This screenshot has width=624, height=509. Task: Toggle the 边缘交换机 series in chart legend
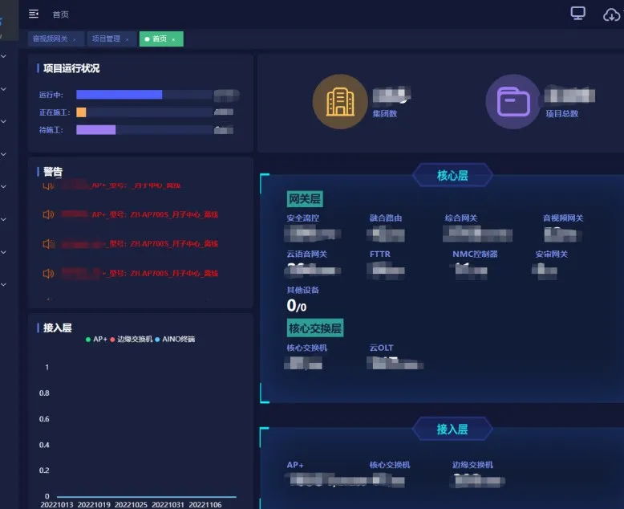133,340
